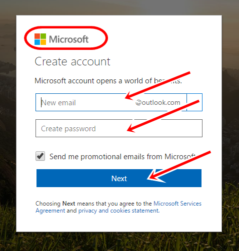Screen dimensions: 239x251
Task: Click the Create account heading
Action: pyautogui.click(x=72, y=61)
